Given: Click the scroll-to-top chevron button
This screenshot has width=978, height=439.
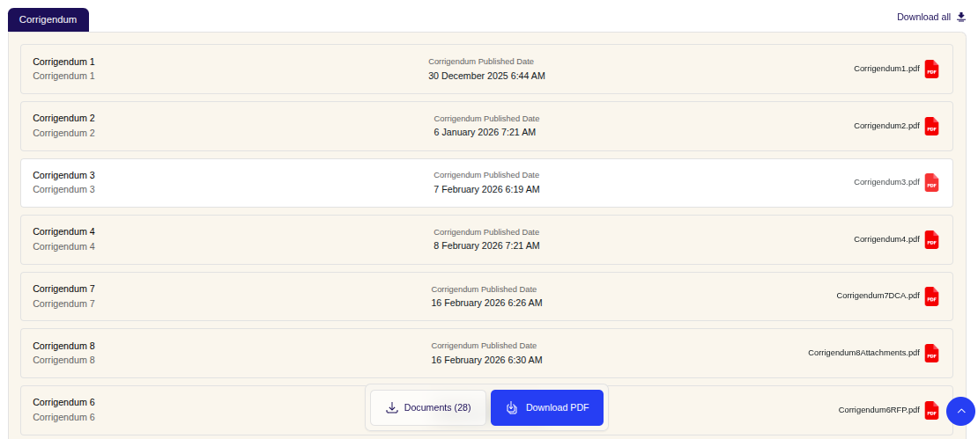Looking at the screenshot, I should (960, 411).
